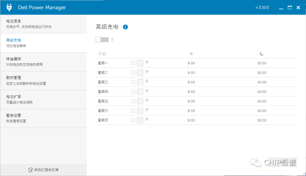
Task: Click 星期五 end time 18:00
Action: 262,101
